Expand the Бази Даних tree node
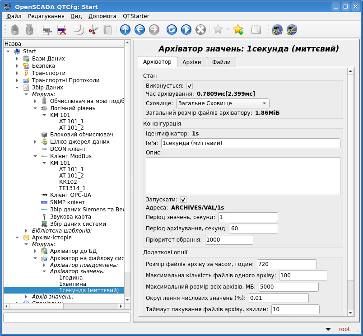The width and height of the screenshot is (363, 336). pos(17,59)
